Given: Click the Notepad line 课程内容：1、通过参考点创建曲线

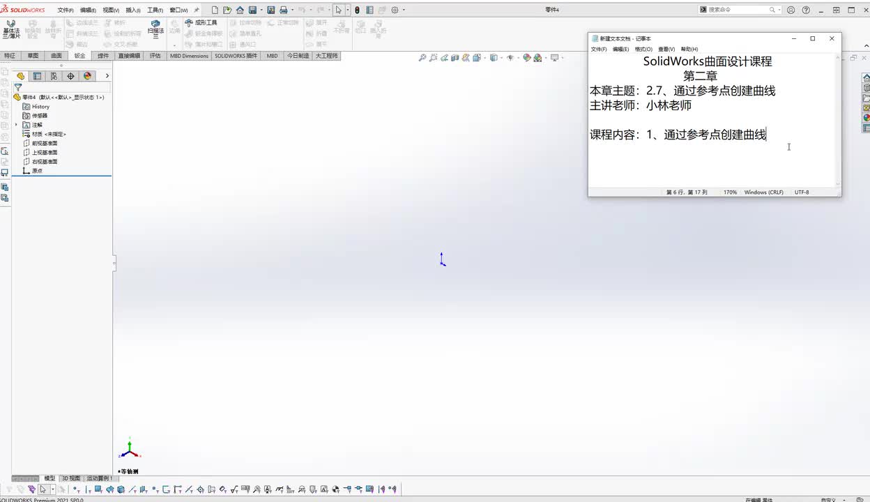Looking at the screenshot, I should pos(678,135).
